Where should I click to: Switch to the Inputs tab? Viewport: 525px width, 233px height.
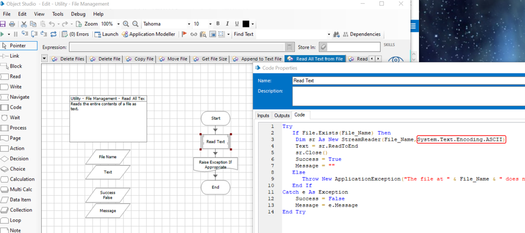[x=263, y=115]
